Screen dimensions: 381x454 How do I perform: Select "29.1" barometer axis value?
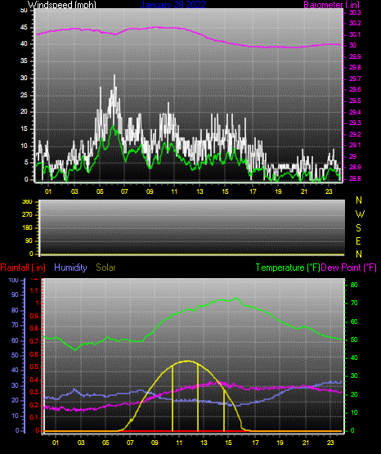[355, 145]
